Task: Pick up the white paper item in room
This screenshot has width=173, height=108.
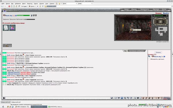Action: pyautogui.click(x=6, y=28)
